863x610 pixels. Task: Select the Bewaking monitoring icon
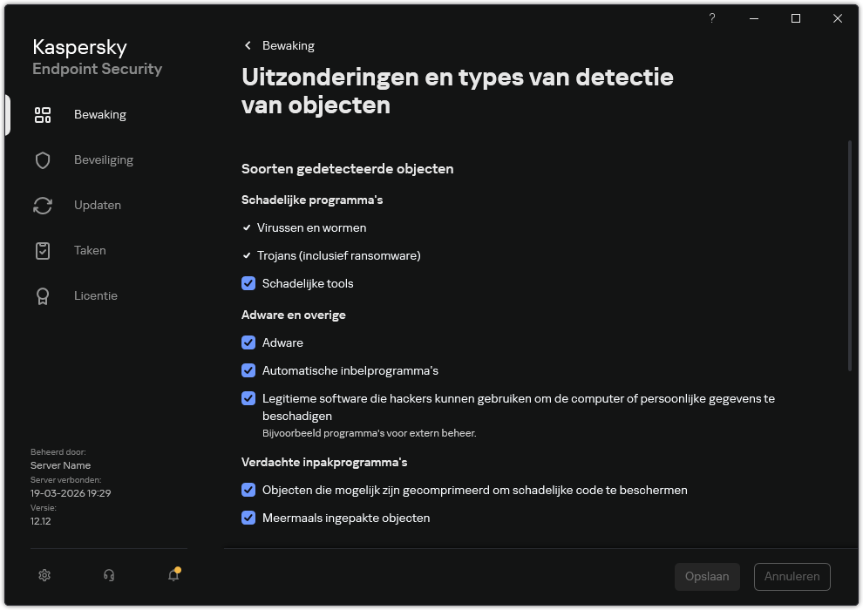(x=42, y=114)
